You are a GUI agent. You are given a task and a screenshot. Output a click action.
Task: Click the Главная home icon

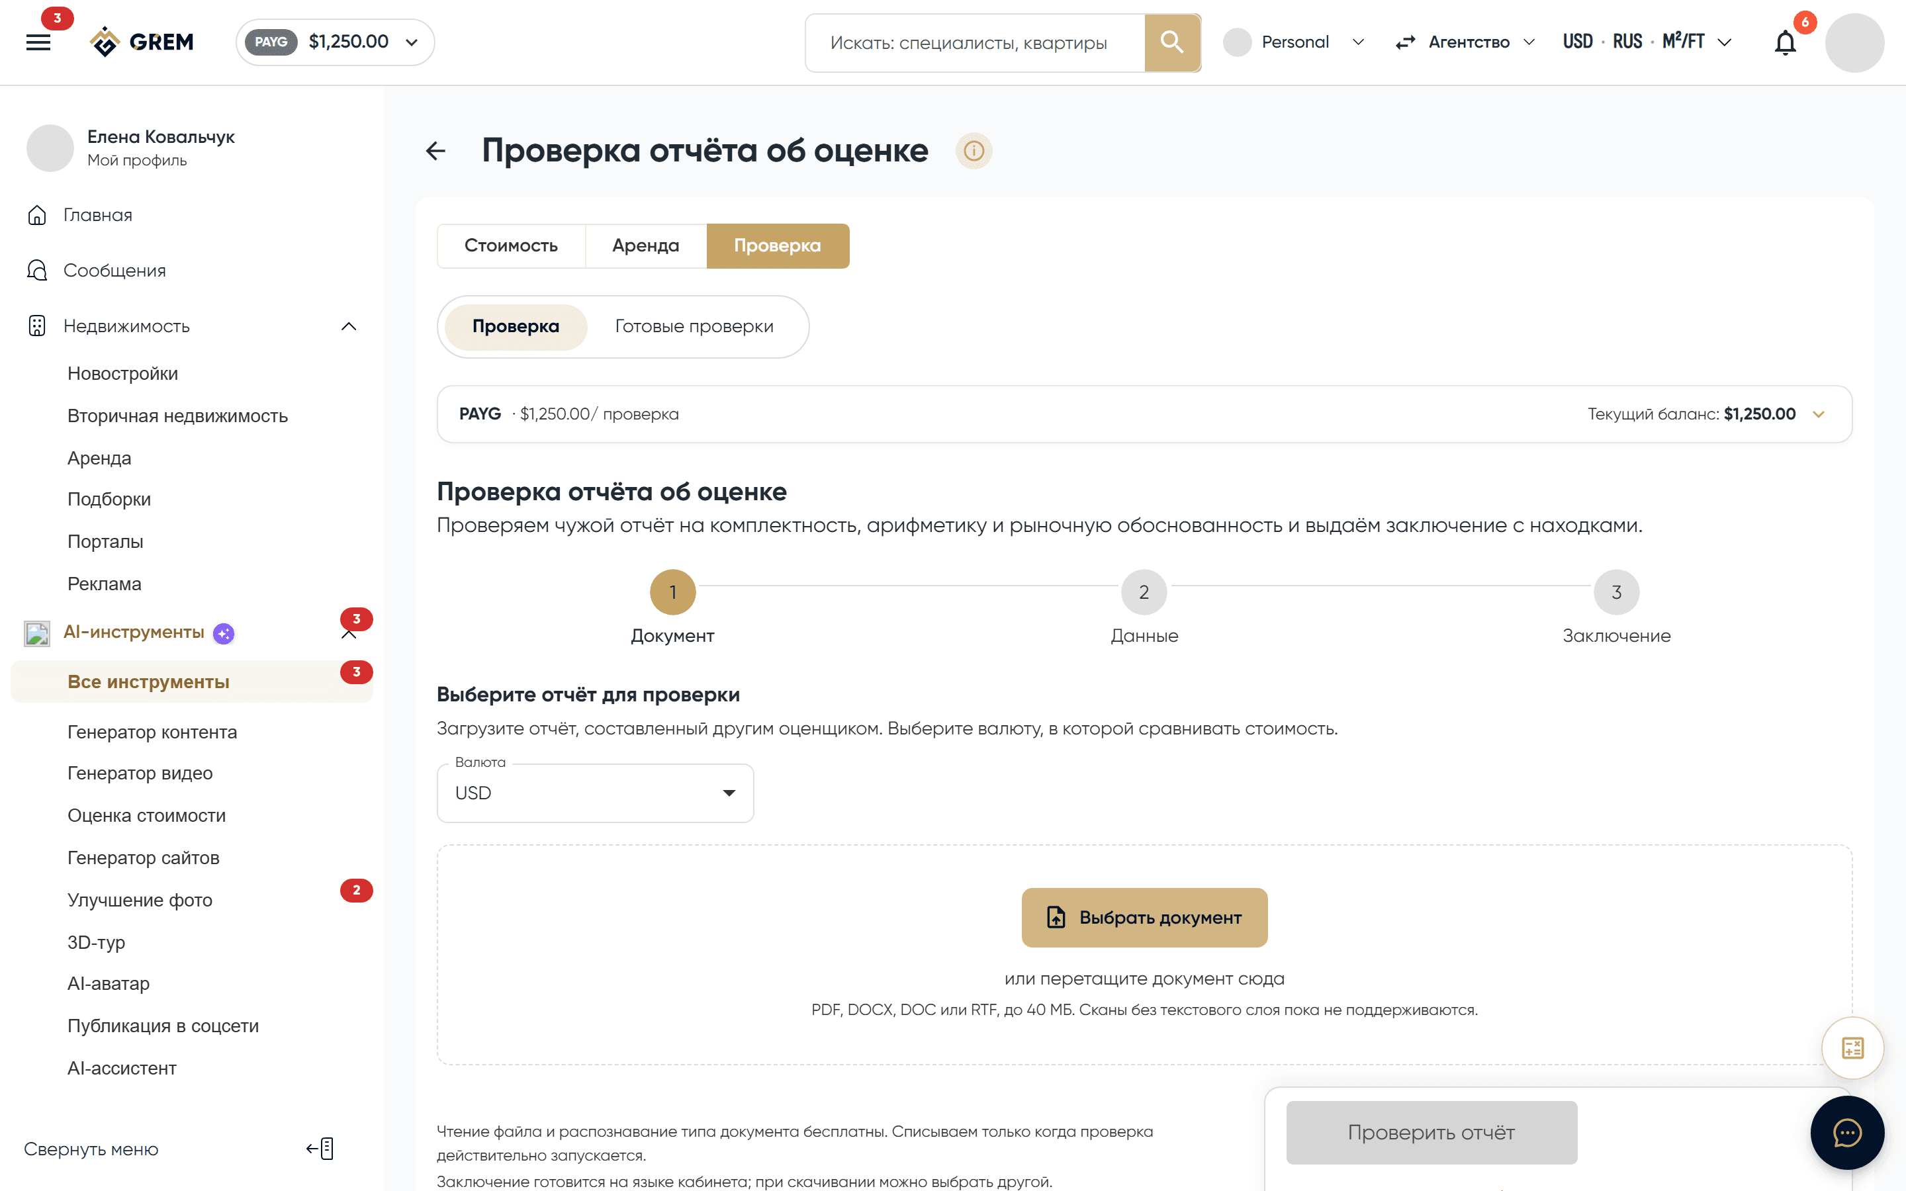tap(37, 215)
